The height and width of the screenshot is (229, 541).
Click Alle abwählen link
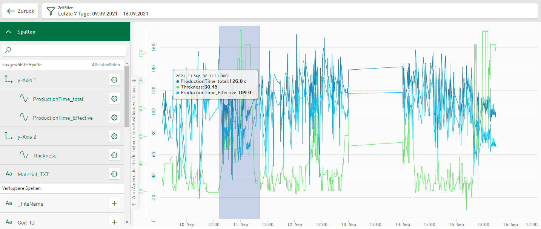point(106,65)
